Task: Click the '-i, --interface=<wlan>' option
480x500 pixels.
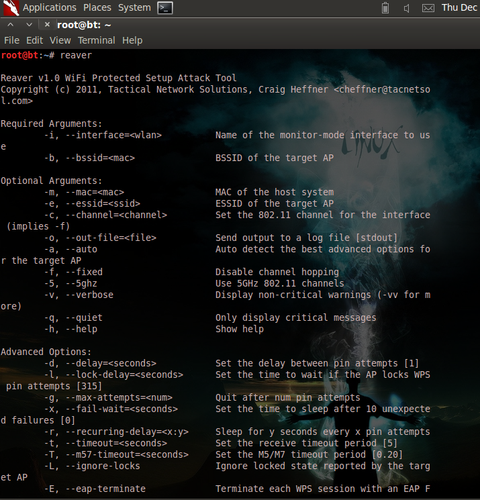Action: [x=103, y=135]
